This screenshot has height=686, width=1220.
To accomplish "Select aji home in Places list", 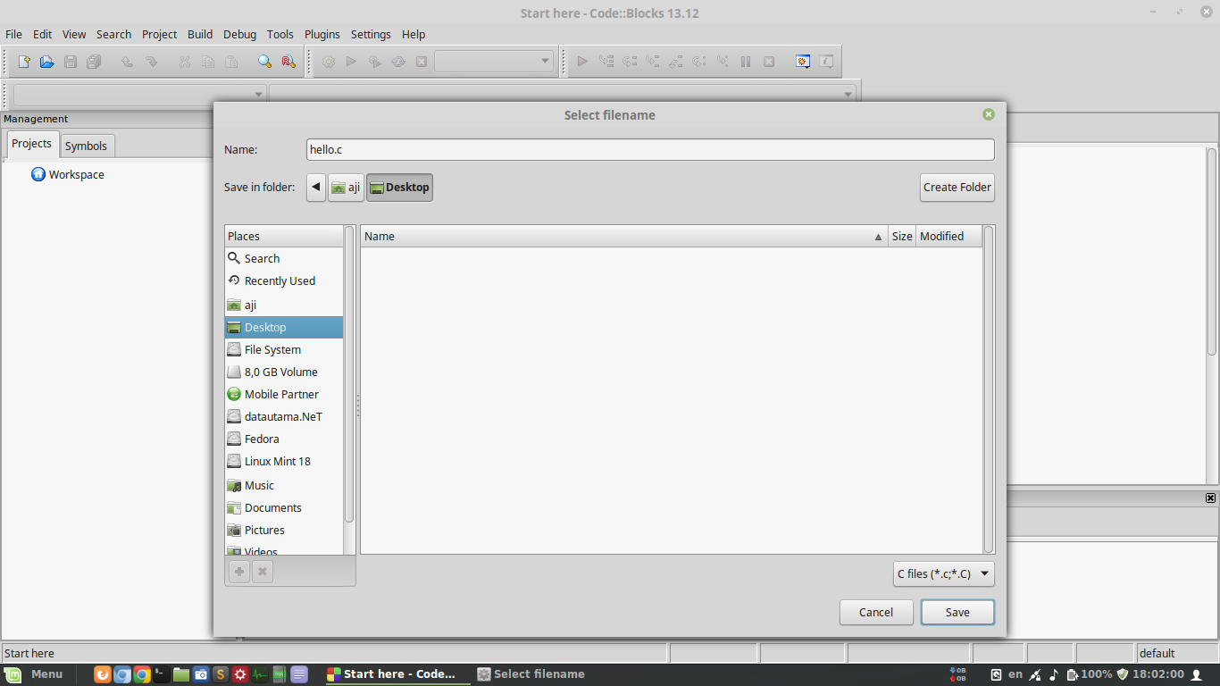I will tap(283, 305).
